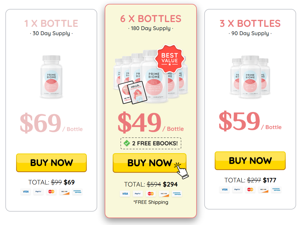Click the three bottles product image
This screenshot has height=225, width=300.
pos(250,77)
